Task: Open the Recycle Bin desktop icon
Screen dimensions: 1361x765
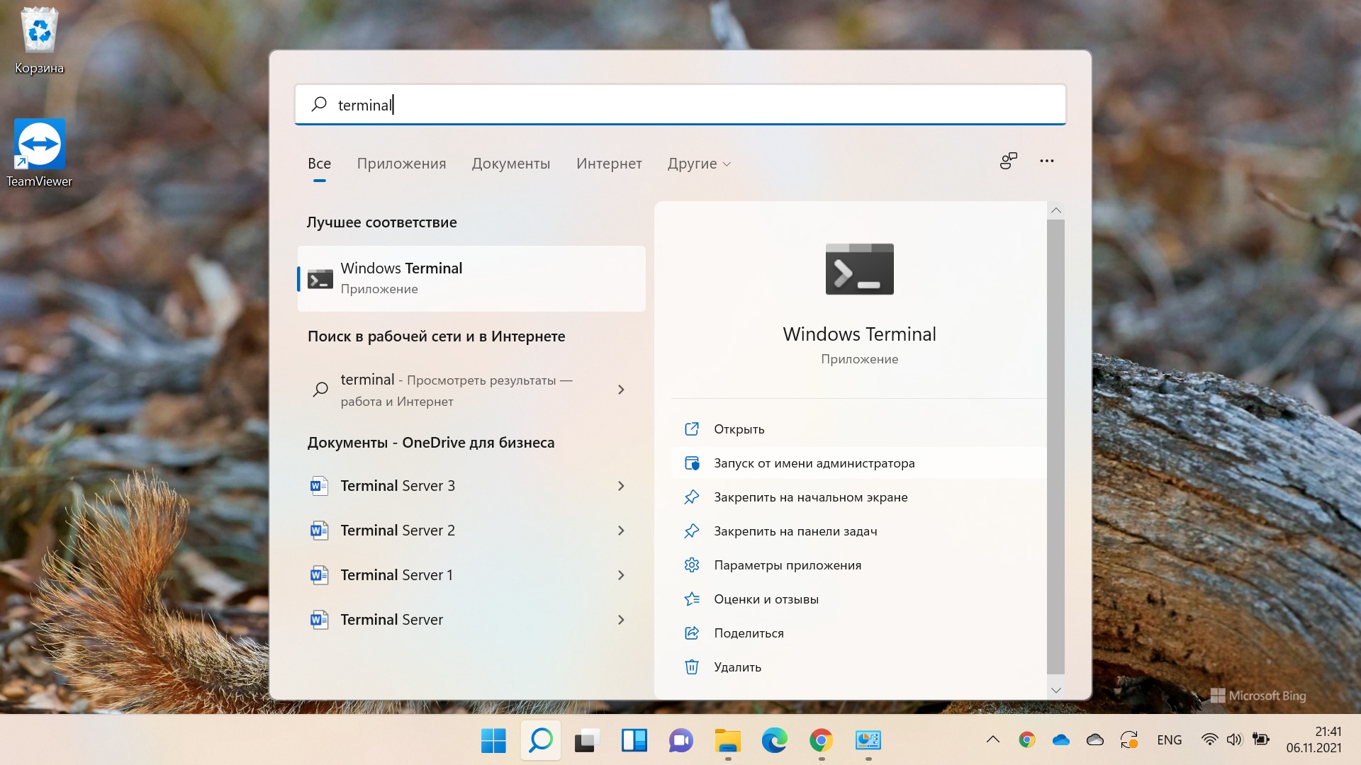Action: pyautogui.click(x=40, y=40)
